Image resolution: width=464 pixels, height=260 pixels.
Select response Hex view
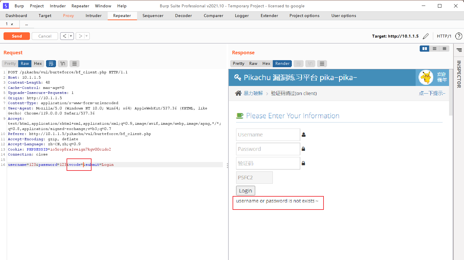click(266, 63)
